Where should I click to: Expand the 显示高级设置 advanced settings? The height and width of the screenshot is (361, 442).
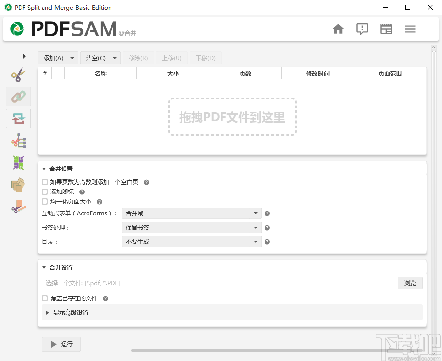[71, 313]
